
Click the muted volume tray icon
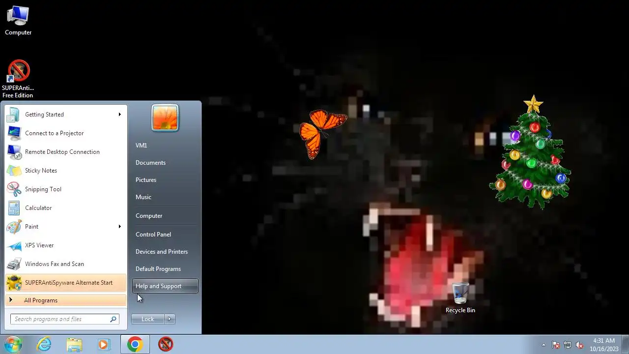(579, 345)
